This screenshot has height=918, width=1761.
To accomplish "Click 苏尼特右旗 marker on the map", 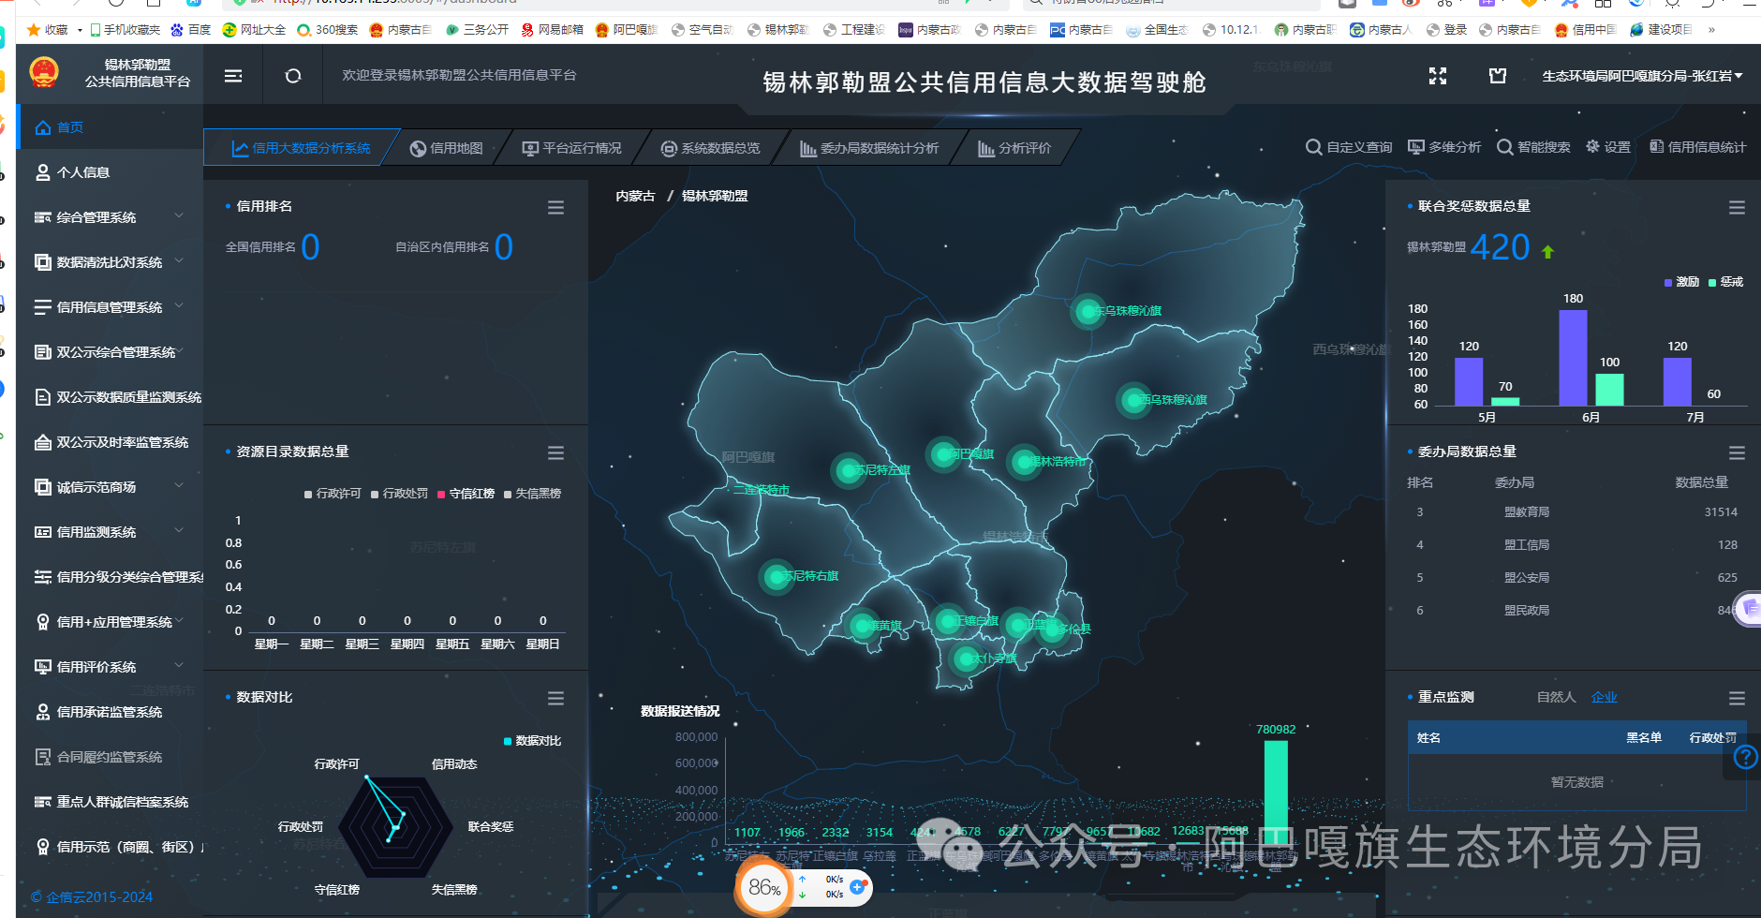I will (777, 576).
